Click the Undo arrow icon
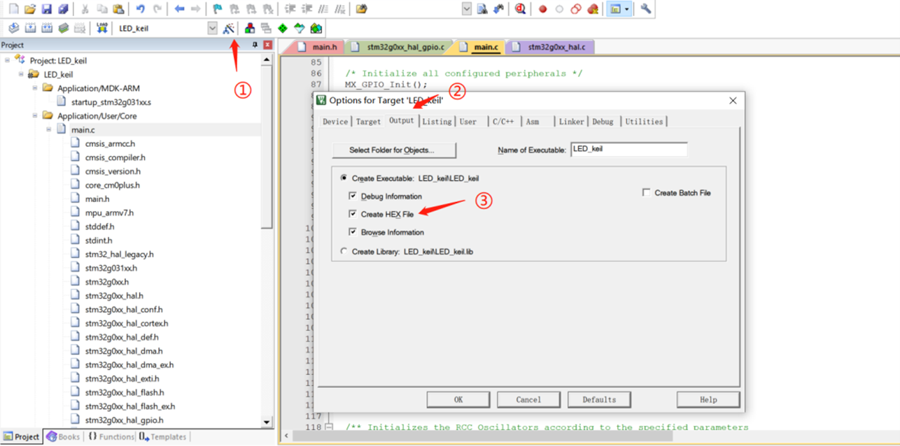The height and width of the screenshot is (446, 900). pyautogui.click(x=140, y=9)
